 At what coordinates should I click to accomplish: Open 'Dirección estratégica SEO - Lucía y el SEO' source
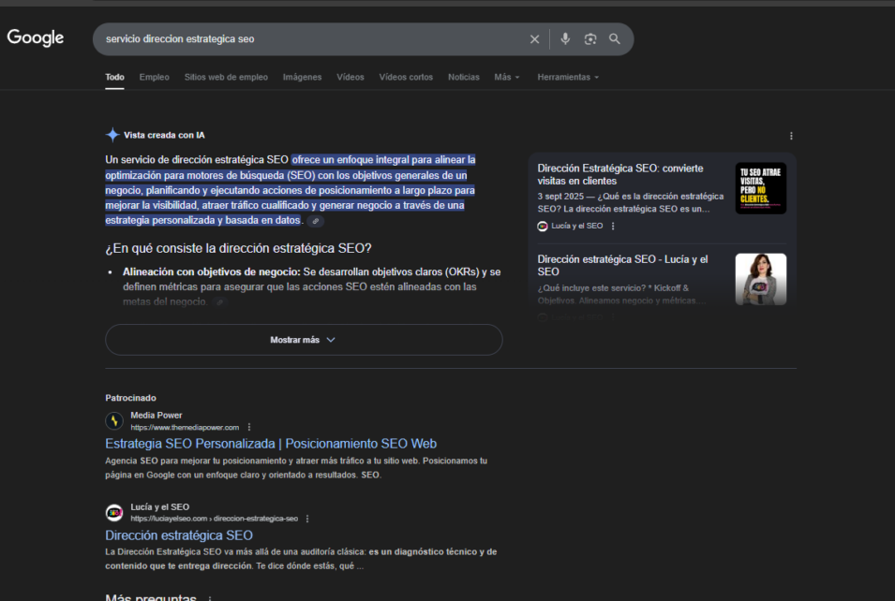pos(622,266)
